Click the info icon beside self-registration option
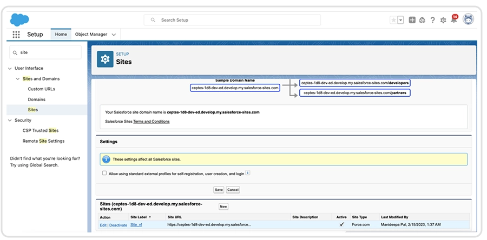 [x=247, y=173]
